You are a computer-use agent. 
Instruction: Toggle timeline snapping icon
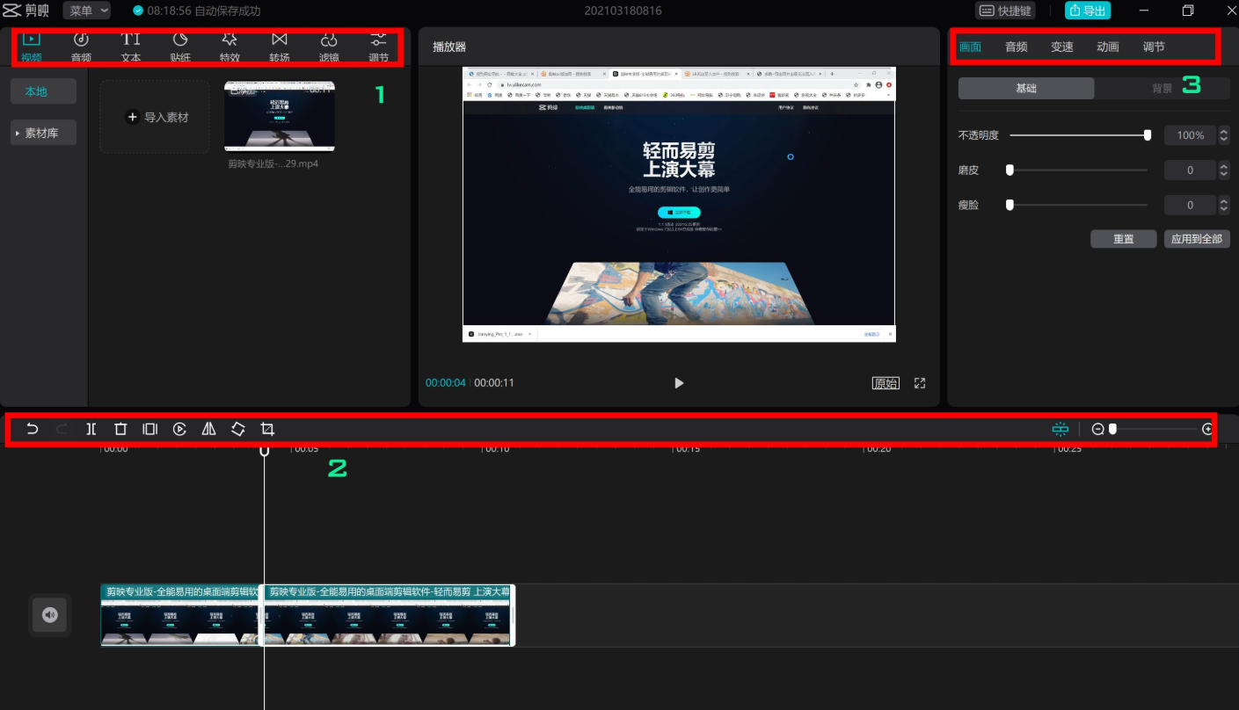click(x=1060, y=429)
